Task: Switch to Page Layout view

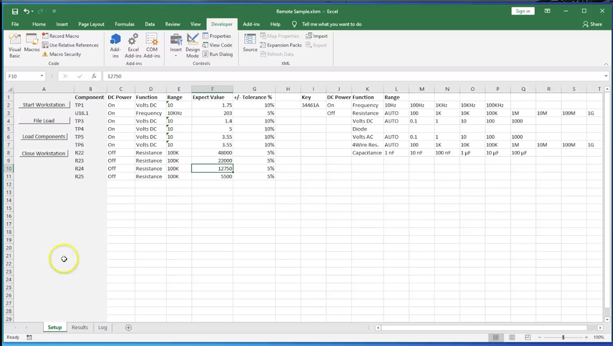Action: point(512,338)
